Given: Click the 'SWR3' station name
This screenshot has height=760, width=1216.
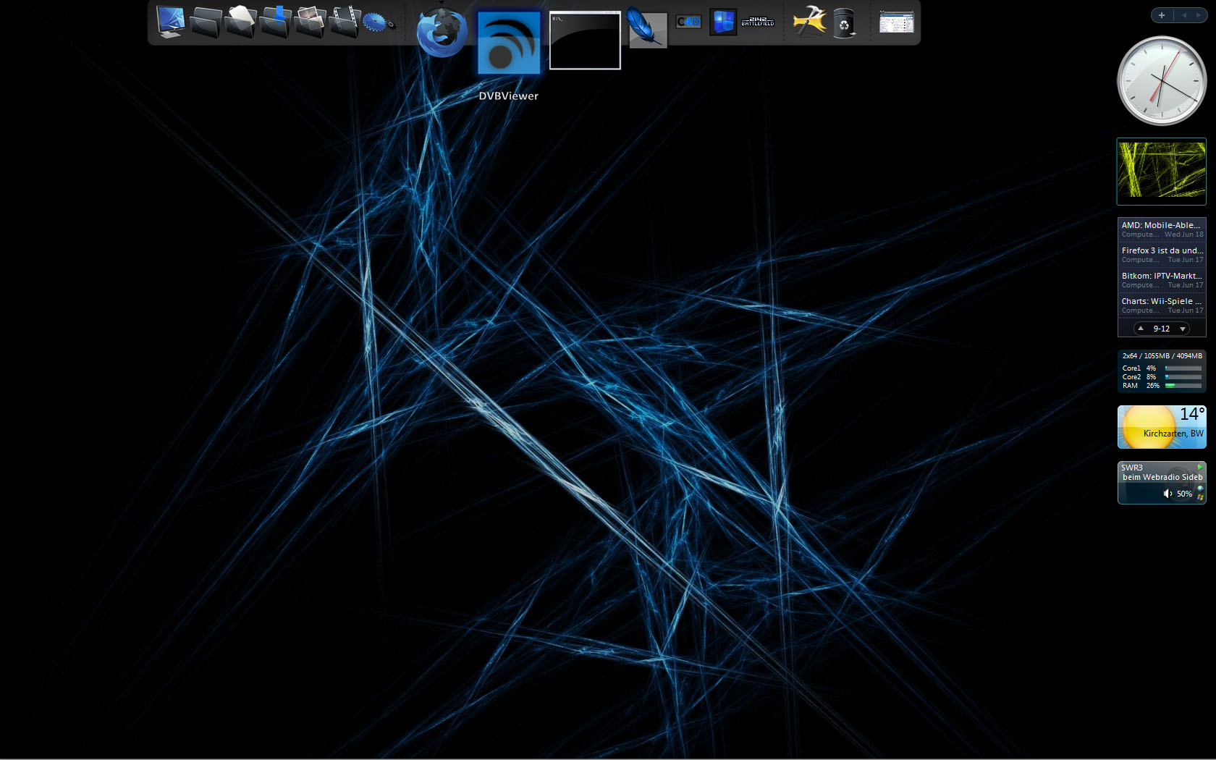Looking at the screenshot, I should [x=1132, y=468].
